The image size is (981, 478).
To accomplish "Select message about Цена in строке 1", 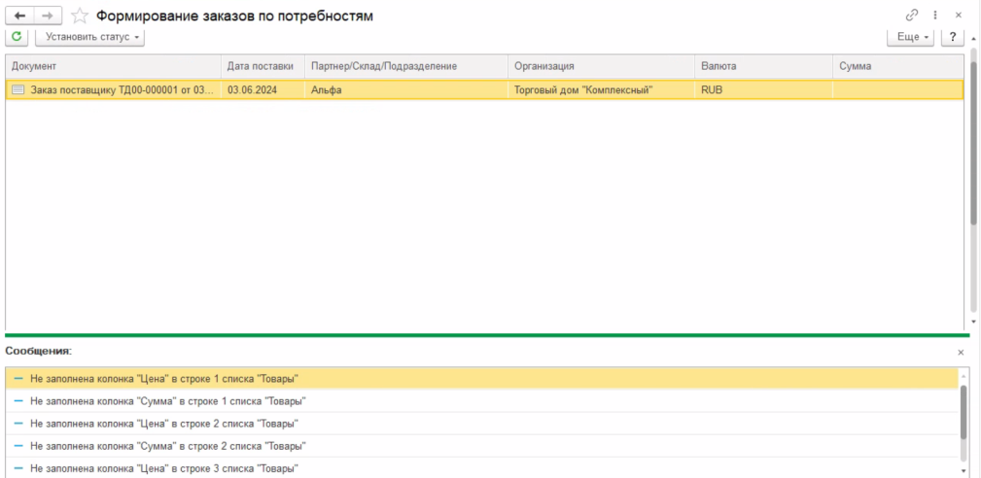I will (164, 378).
